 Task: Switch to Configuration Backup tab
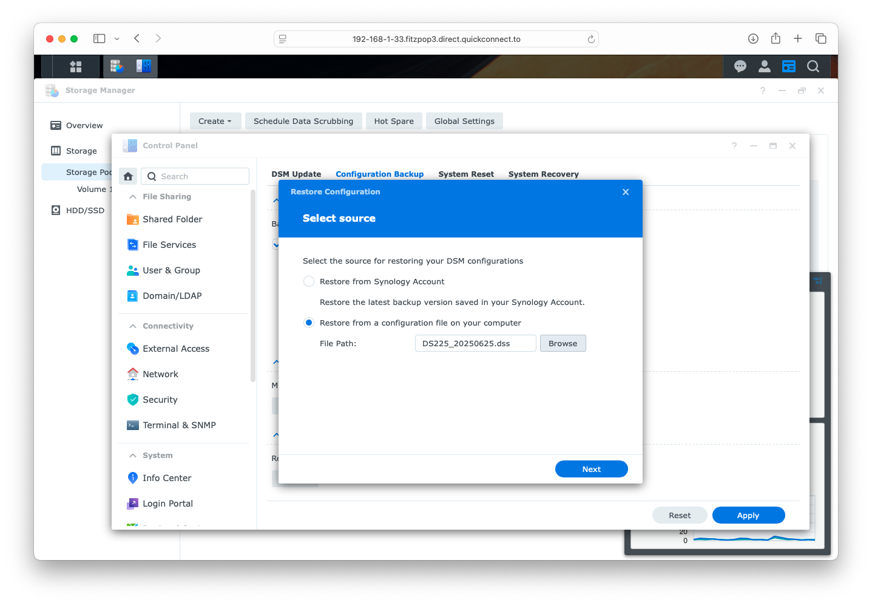point(380,174)
